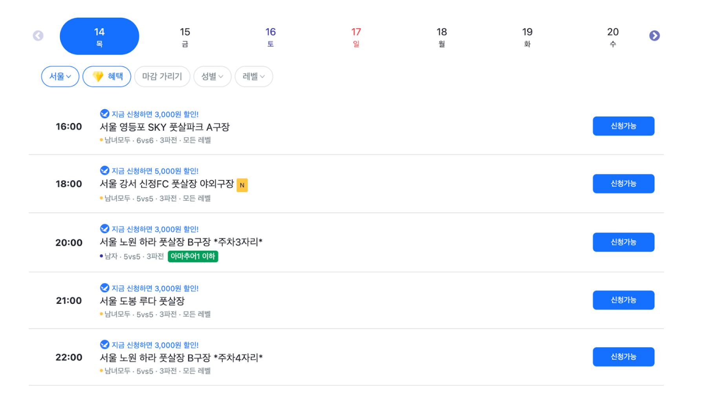The image size is (707, 399).
Task: Toggle the 혜택 benefits filter
Action: pos(107,77)
